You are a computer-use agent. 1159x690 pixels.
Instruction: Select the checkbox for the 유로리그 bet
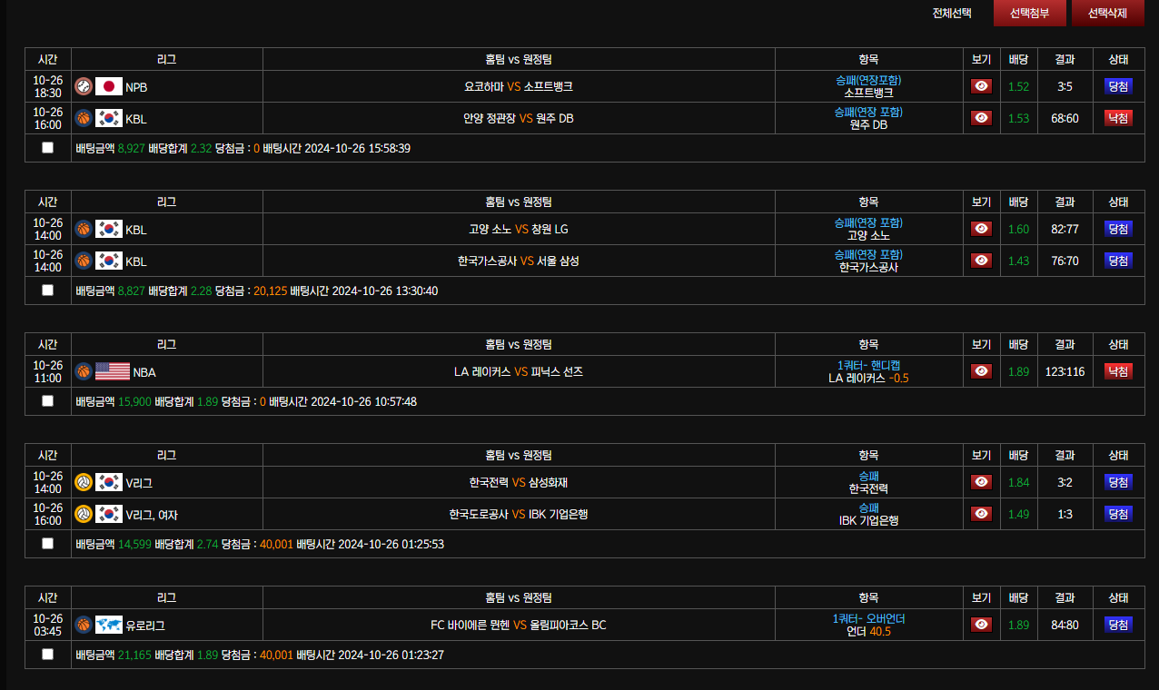[x=48, y=655]
